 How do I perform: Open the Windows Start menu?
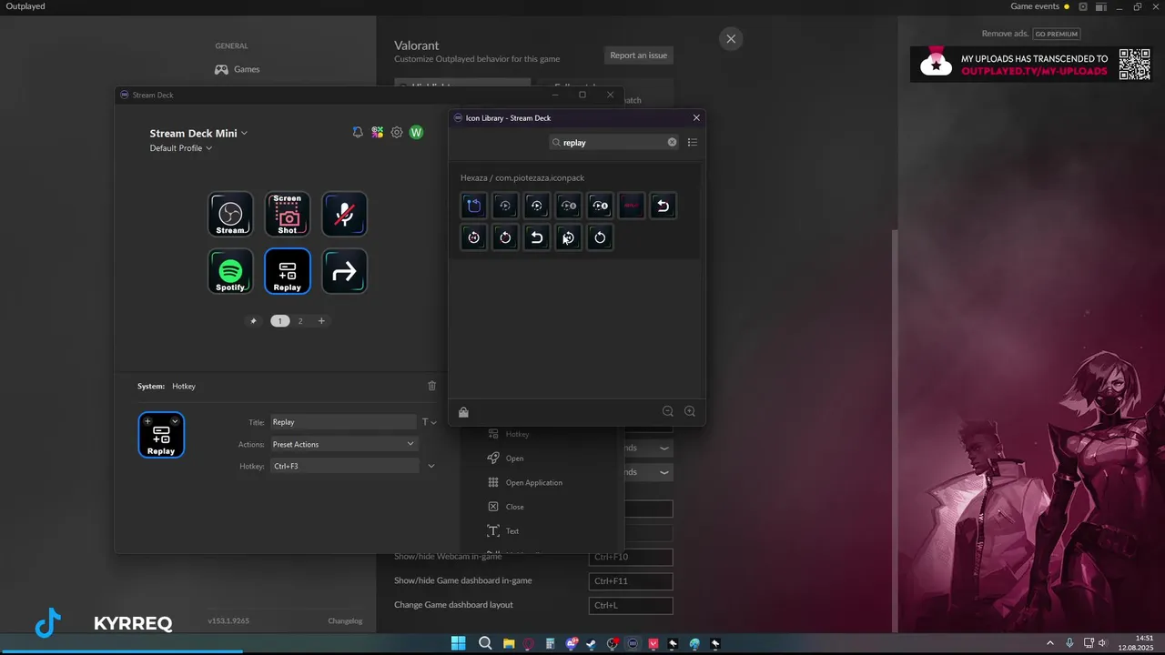[x=458, y=644]
